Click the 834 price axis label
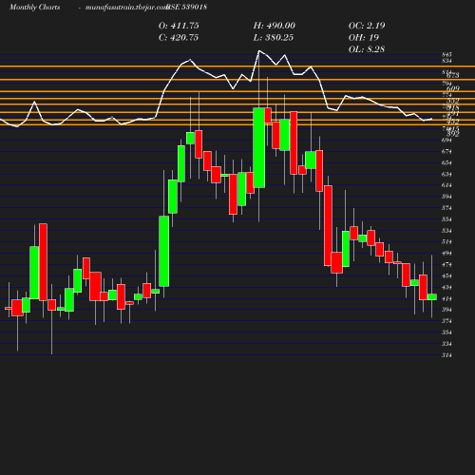Screen dimensions: 475x475 coord(446,61)
